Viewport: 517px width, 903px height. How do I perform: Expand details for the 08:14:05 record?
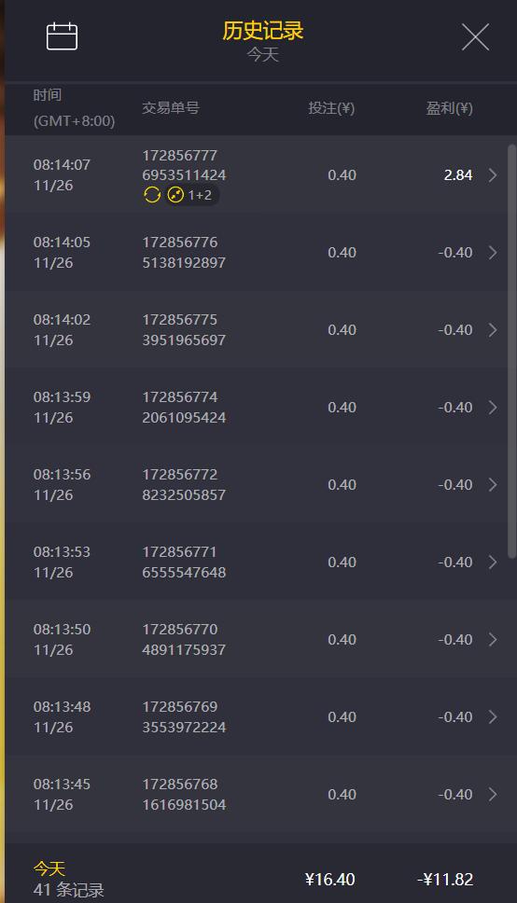493,252
